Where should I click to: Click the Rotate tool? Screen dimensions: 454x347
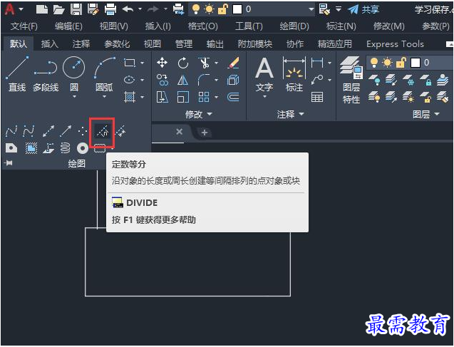point(183,63)
